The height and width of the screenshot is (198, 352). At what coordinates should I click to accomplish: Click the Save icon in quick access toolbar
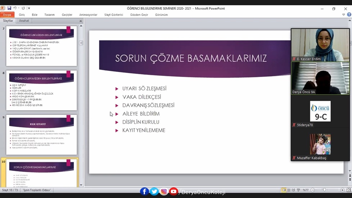[x=9, y=8]
